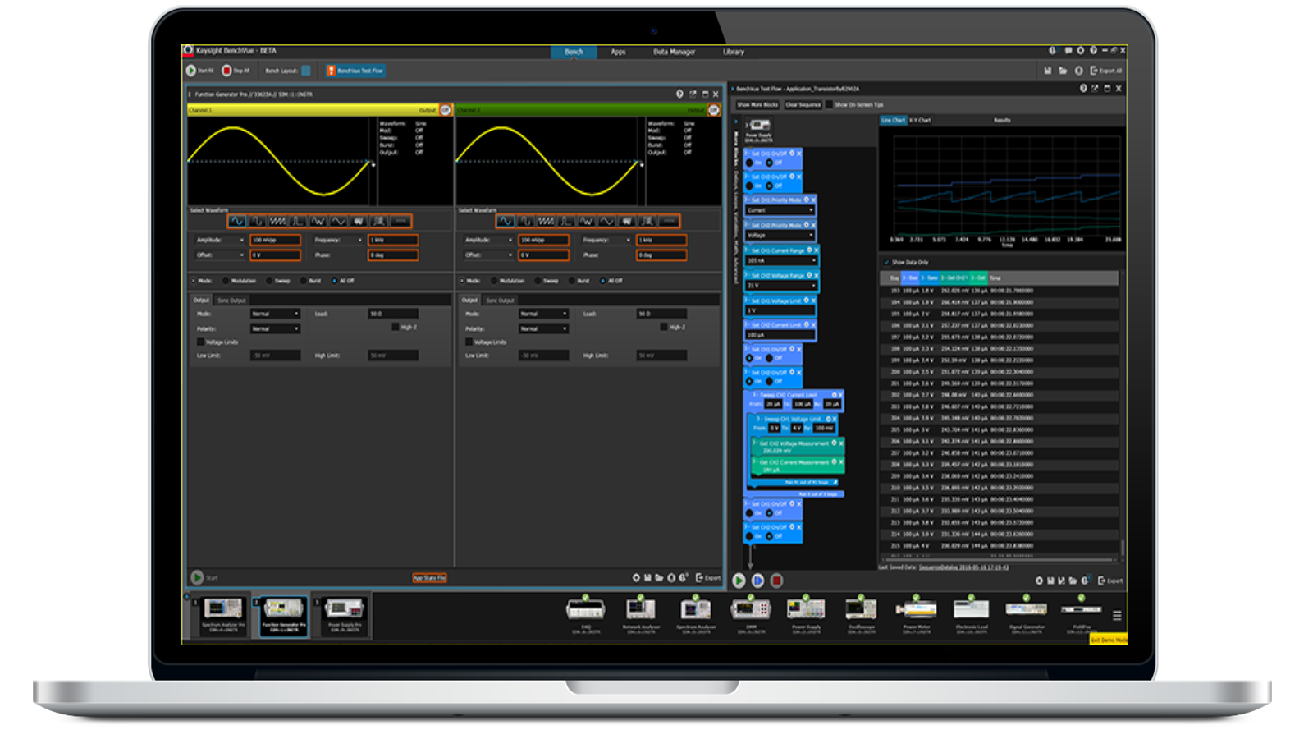Click the Electronic Load instrument icon

point(971,609)
